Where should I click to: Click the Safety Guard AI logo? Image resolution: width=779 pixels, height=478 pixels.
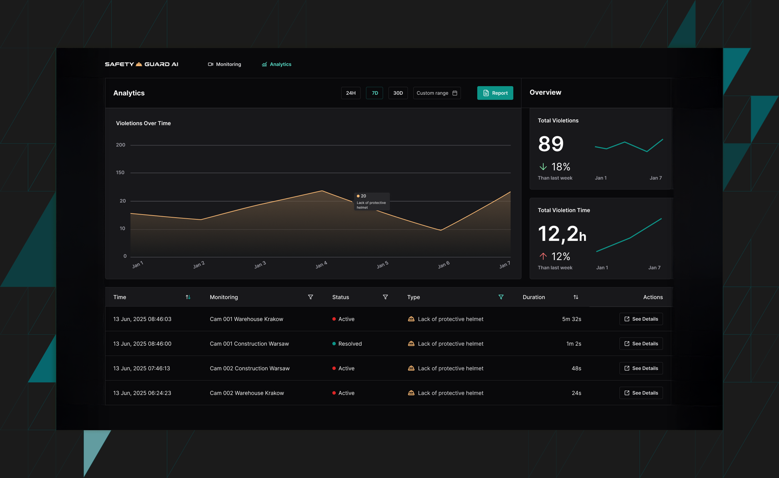141,64
